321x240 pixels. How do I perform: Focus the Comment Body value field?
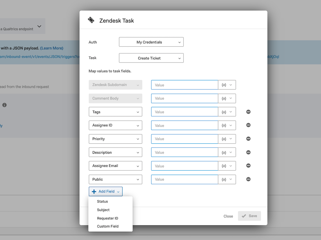[x=185, y=98]
